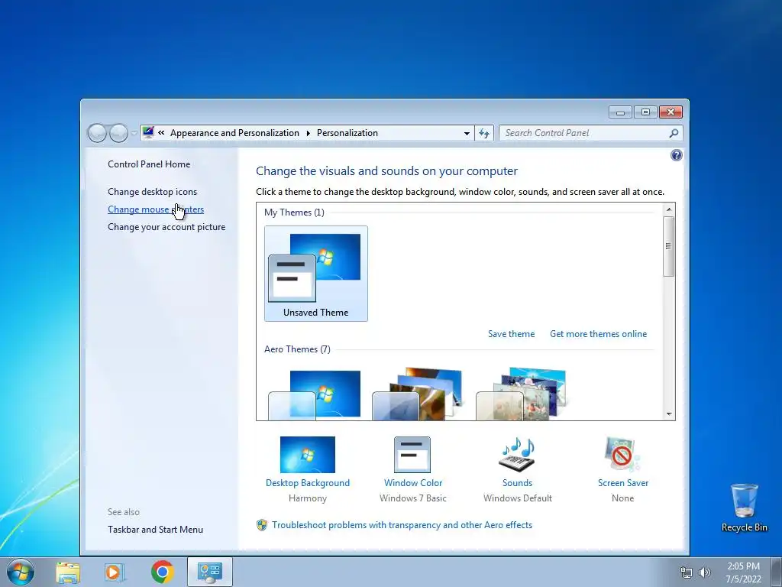Select the Unsaved Theme thumbnail
Image resolution: width=782 pixels, height=587 pixels.
[x=316, y=274]
